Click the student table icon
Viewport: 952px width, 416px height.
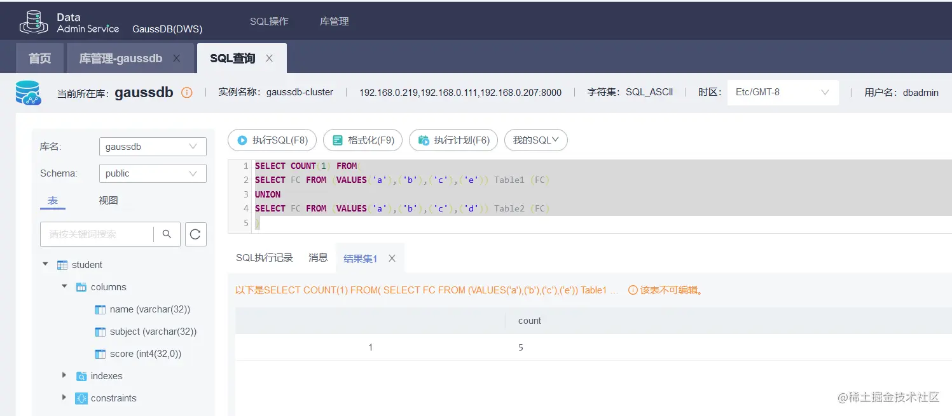tap(62, 265)
